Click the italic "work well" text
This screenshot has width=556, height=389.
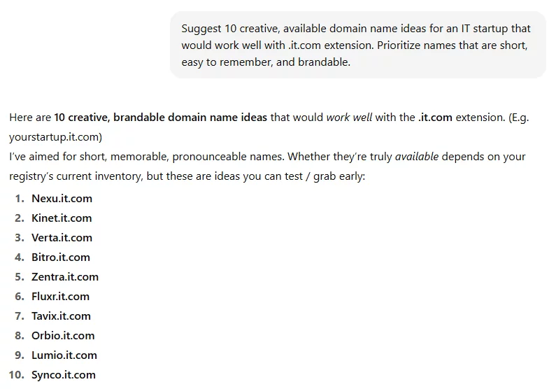[x=349, y=118]
